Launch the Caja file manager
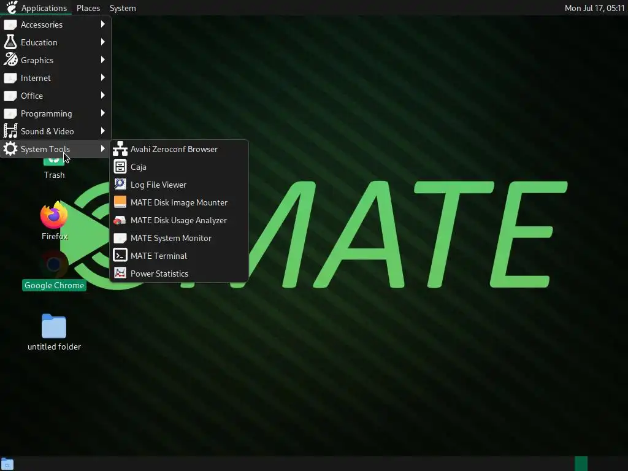The width and height of the screenshot is (628, 471). 179,167
